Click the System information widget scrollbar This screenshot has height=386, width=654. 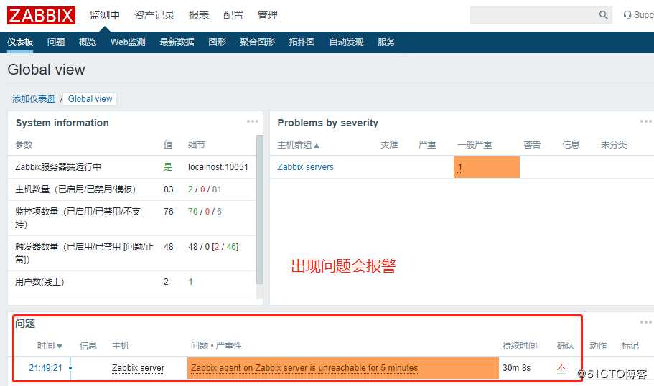(259, 210)
